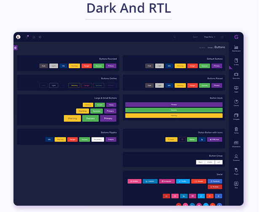
Task: Select Middle in the Button Group
Action: (209, 162)
